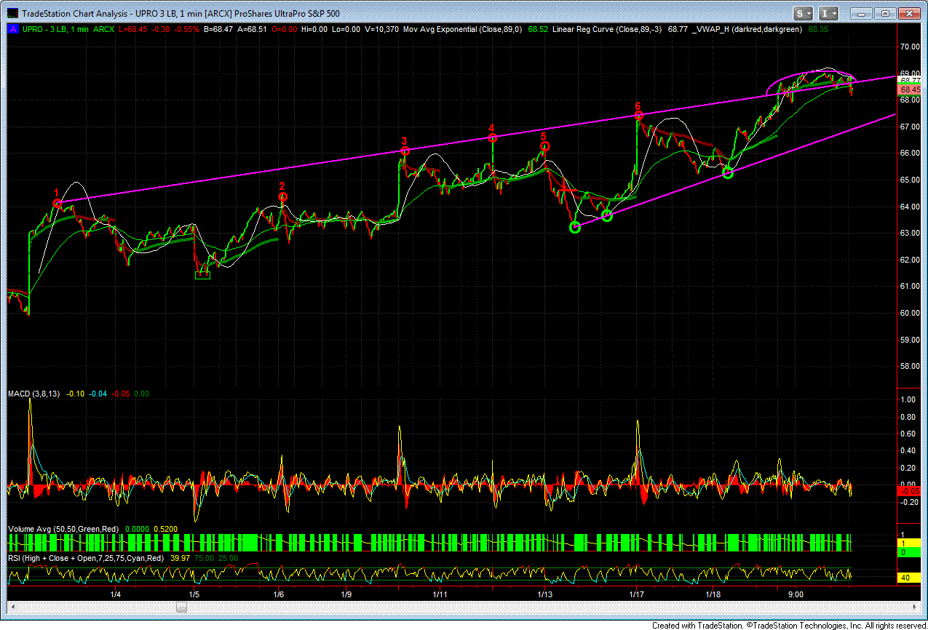Screen dimensions: 928x630
Task: Click the 1/4 date axis label
Action: click(x=116, y=594)
